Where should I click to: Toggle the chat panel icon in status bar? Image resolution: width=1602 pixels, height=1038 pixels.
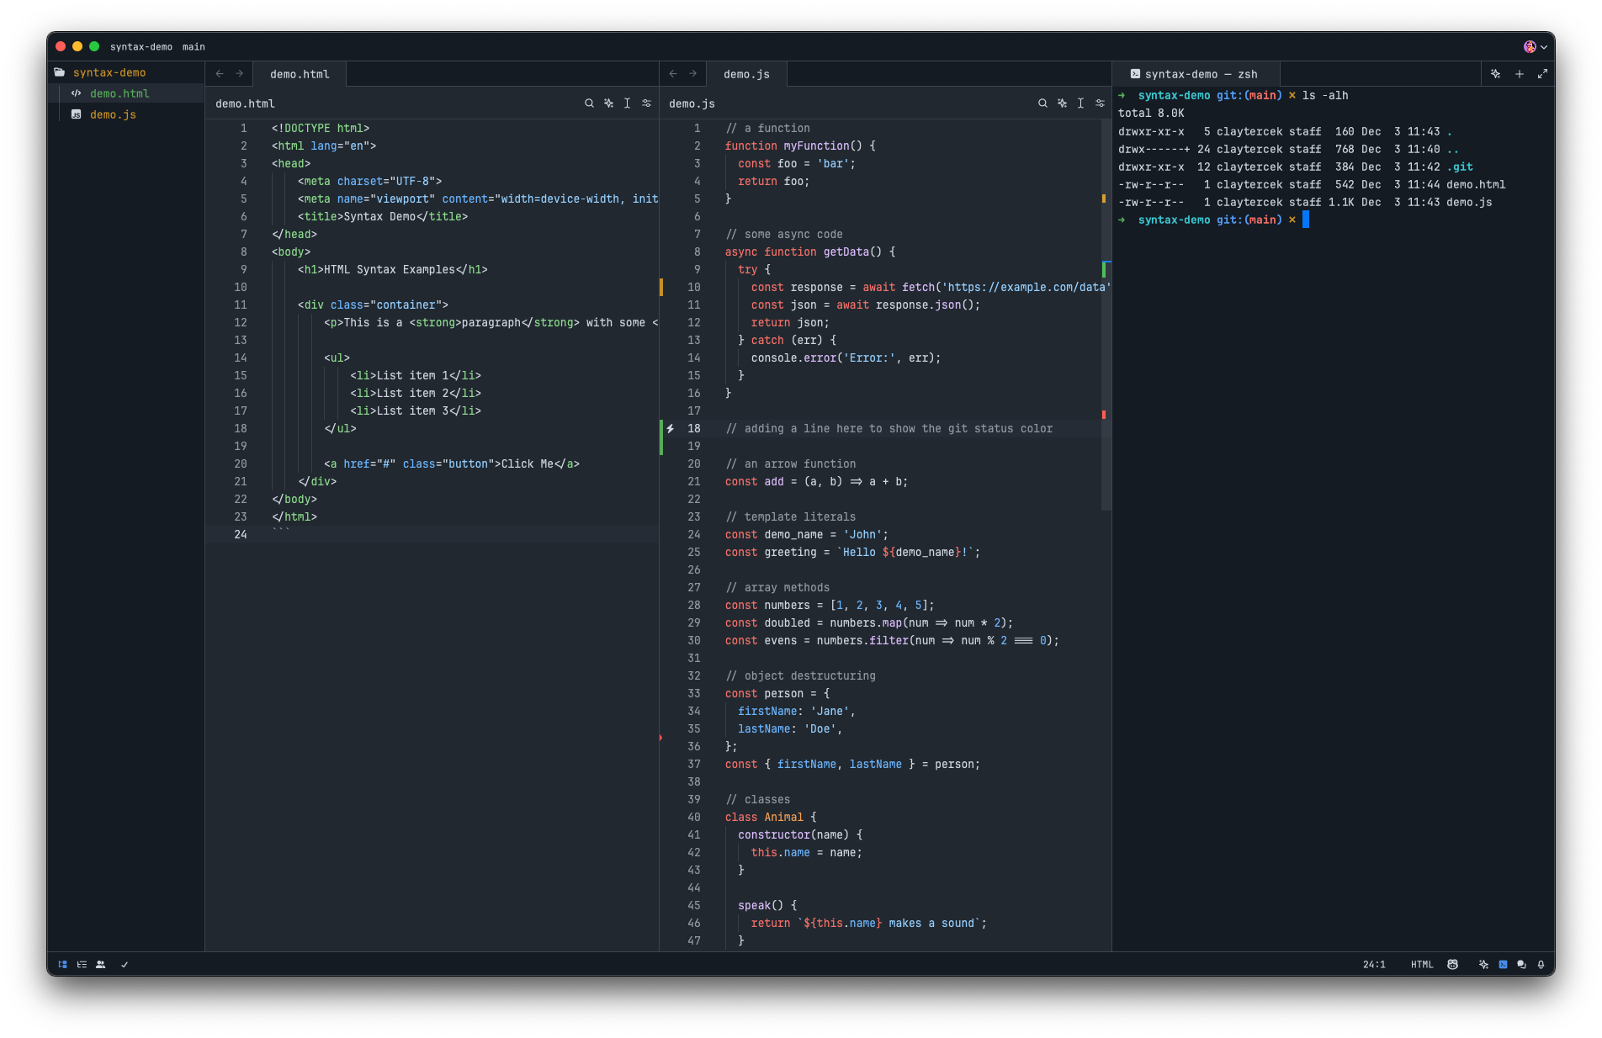pos(1521,965)
